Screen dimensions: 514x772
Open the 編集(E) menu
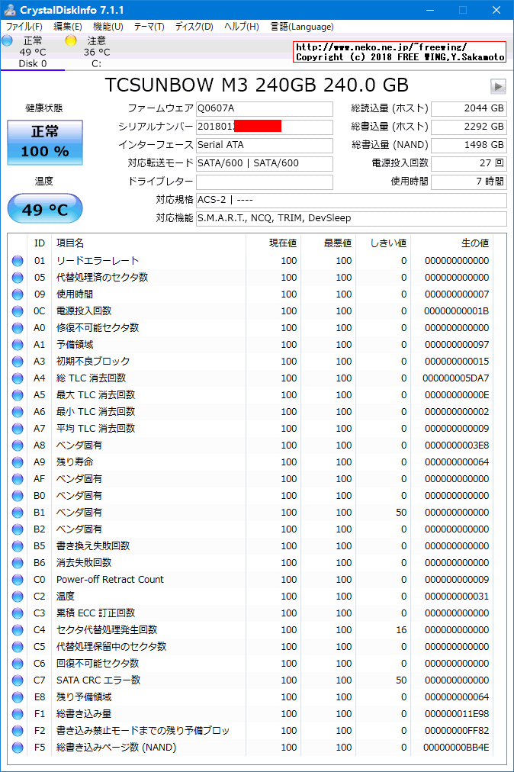pyautogui.click(x=67, y=27)
